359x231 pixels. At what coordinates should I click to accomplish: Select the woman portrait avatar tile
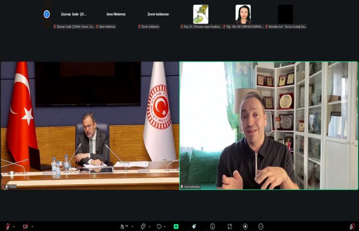click(243, 14)
